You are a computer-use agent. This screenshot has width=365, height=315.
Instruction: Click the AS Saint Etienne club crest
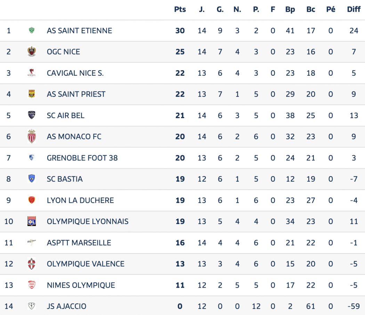(x=32, y=31)
